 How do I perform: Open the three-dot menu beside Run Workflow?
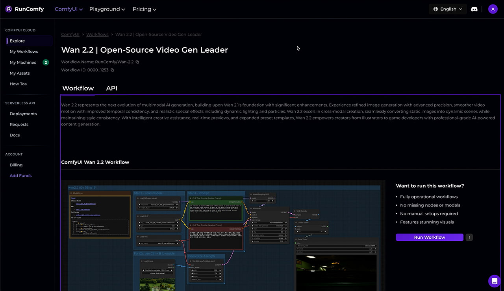(x=469, y=237)
